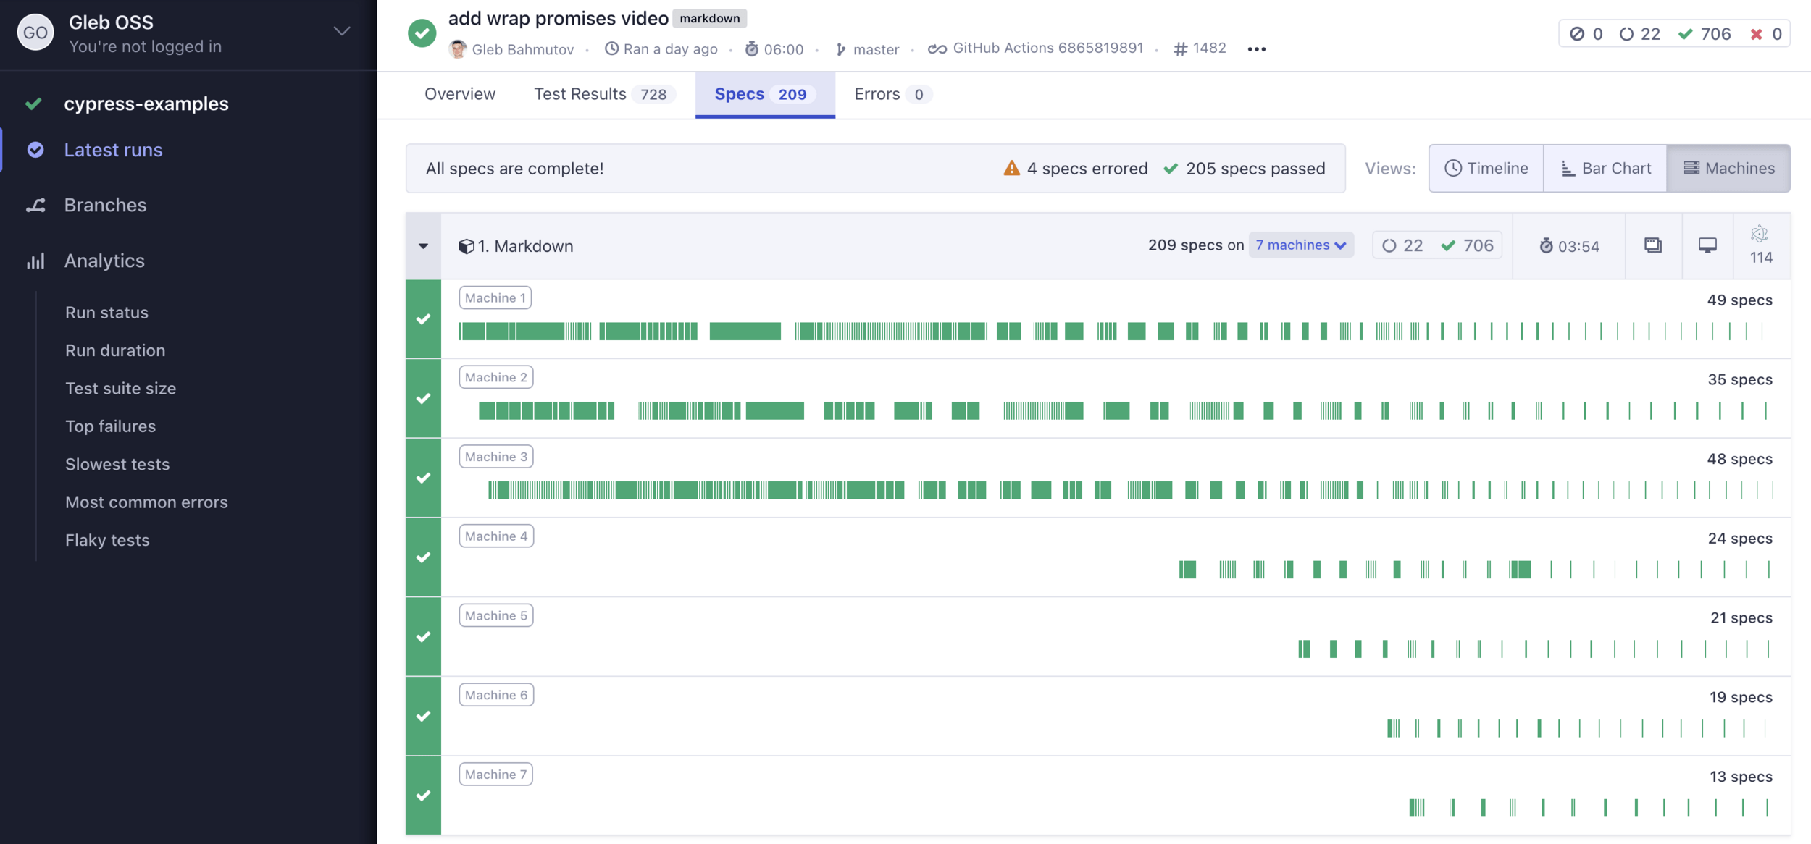The width and height of the screenshot is (1811, 844).
Task: Click the browser icon above 114
Action: [1760, 234]
